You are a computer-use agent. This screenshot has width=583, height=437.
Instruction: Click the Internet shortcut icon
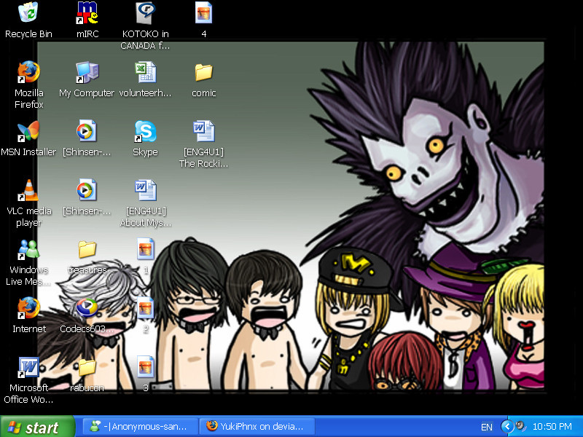pos(28,308)
